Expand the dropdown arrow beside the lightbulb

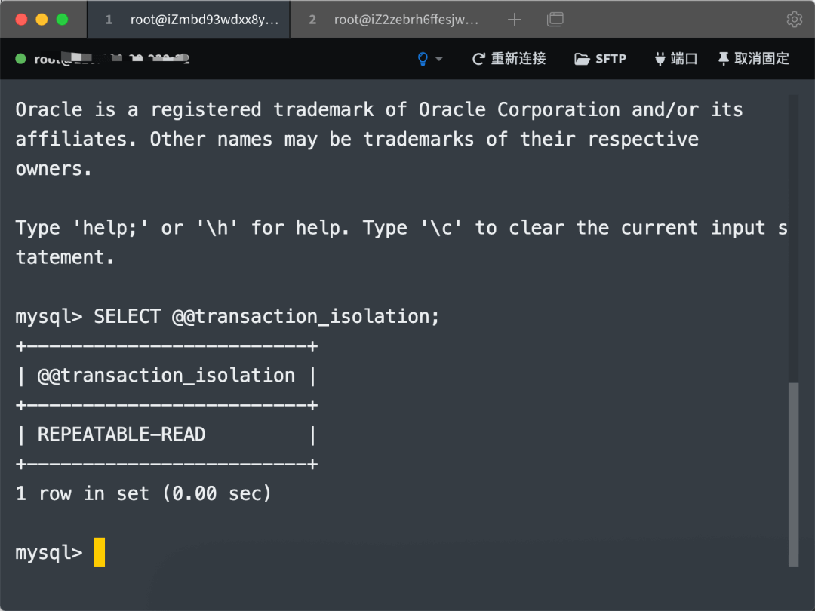point(439,59)
